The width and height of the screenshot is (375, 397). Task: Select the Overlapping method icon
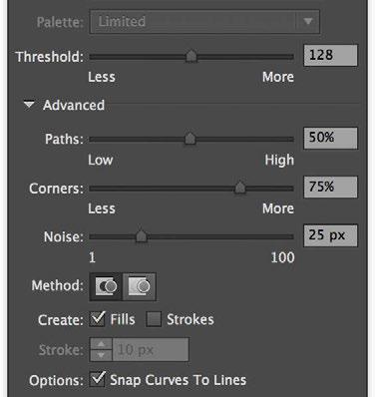pyautogui.click(x=140, y=286)
